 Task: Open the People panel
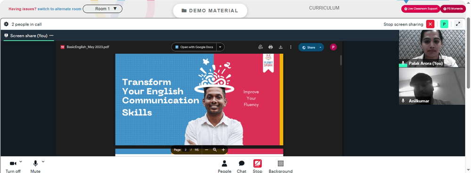coord(224,166)
